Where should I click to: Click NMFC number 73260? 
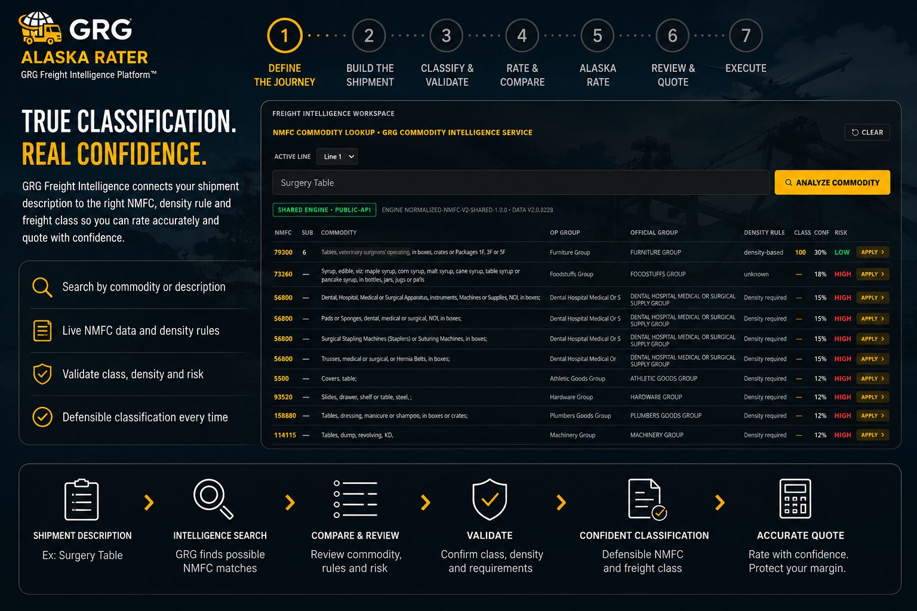tap(283, 274)
